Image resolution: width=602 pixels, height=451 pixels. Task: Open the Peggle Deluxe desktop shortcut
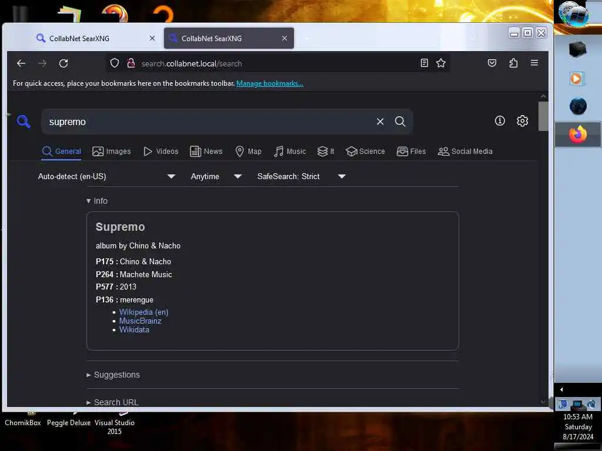tap(69, 423)
